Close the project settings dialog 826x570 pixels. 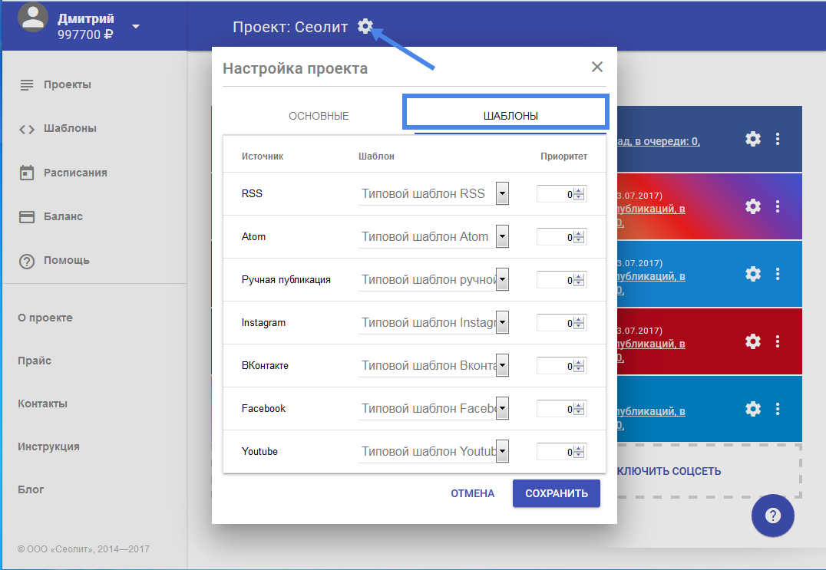(597, 67)
